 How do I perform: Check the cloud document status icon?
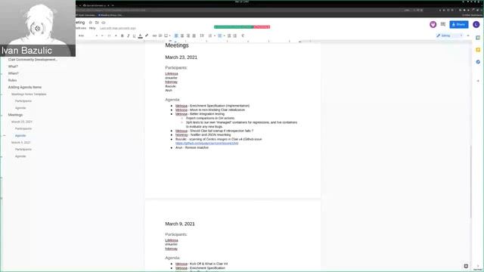(104, 23)
